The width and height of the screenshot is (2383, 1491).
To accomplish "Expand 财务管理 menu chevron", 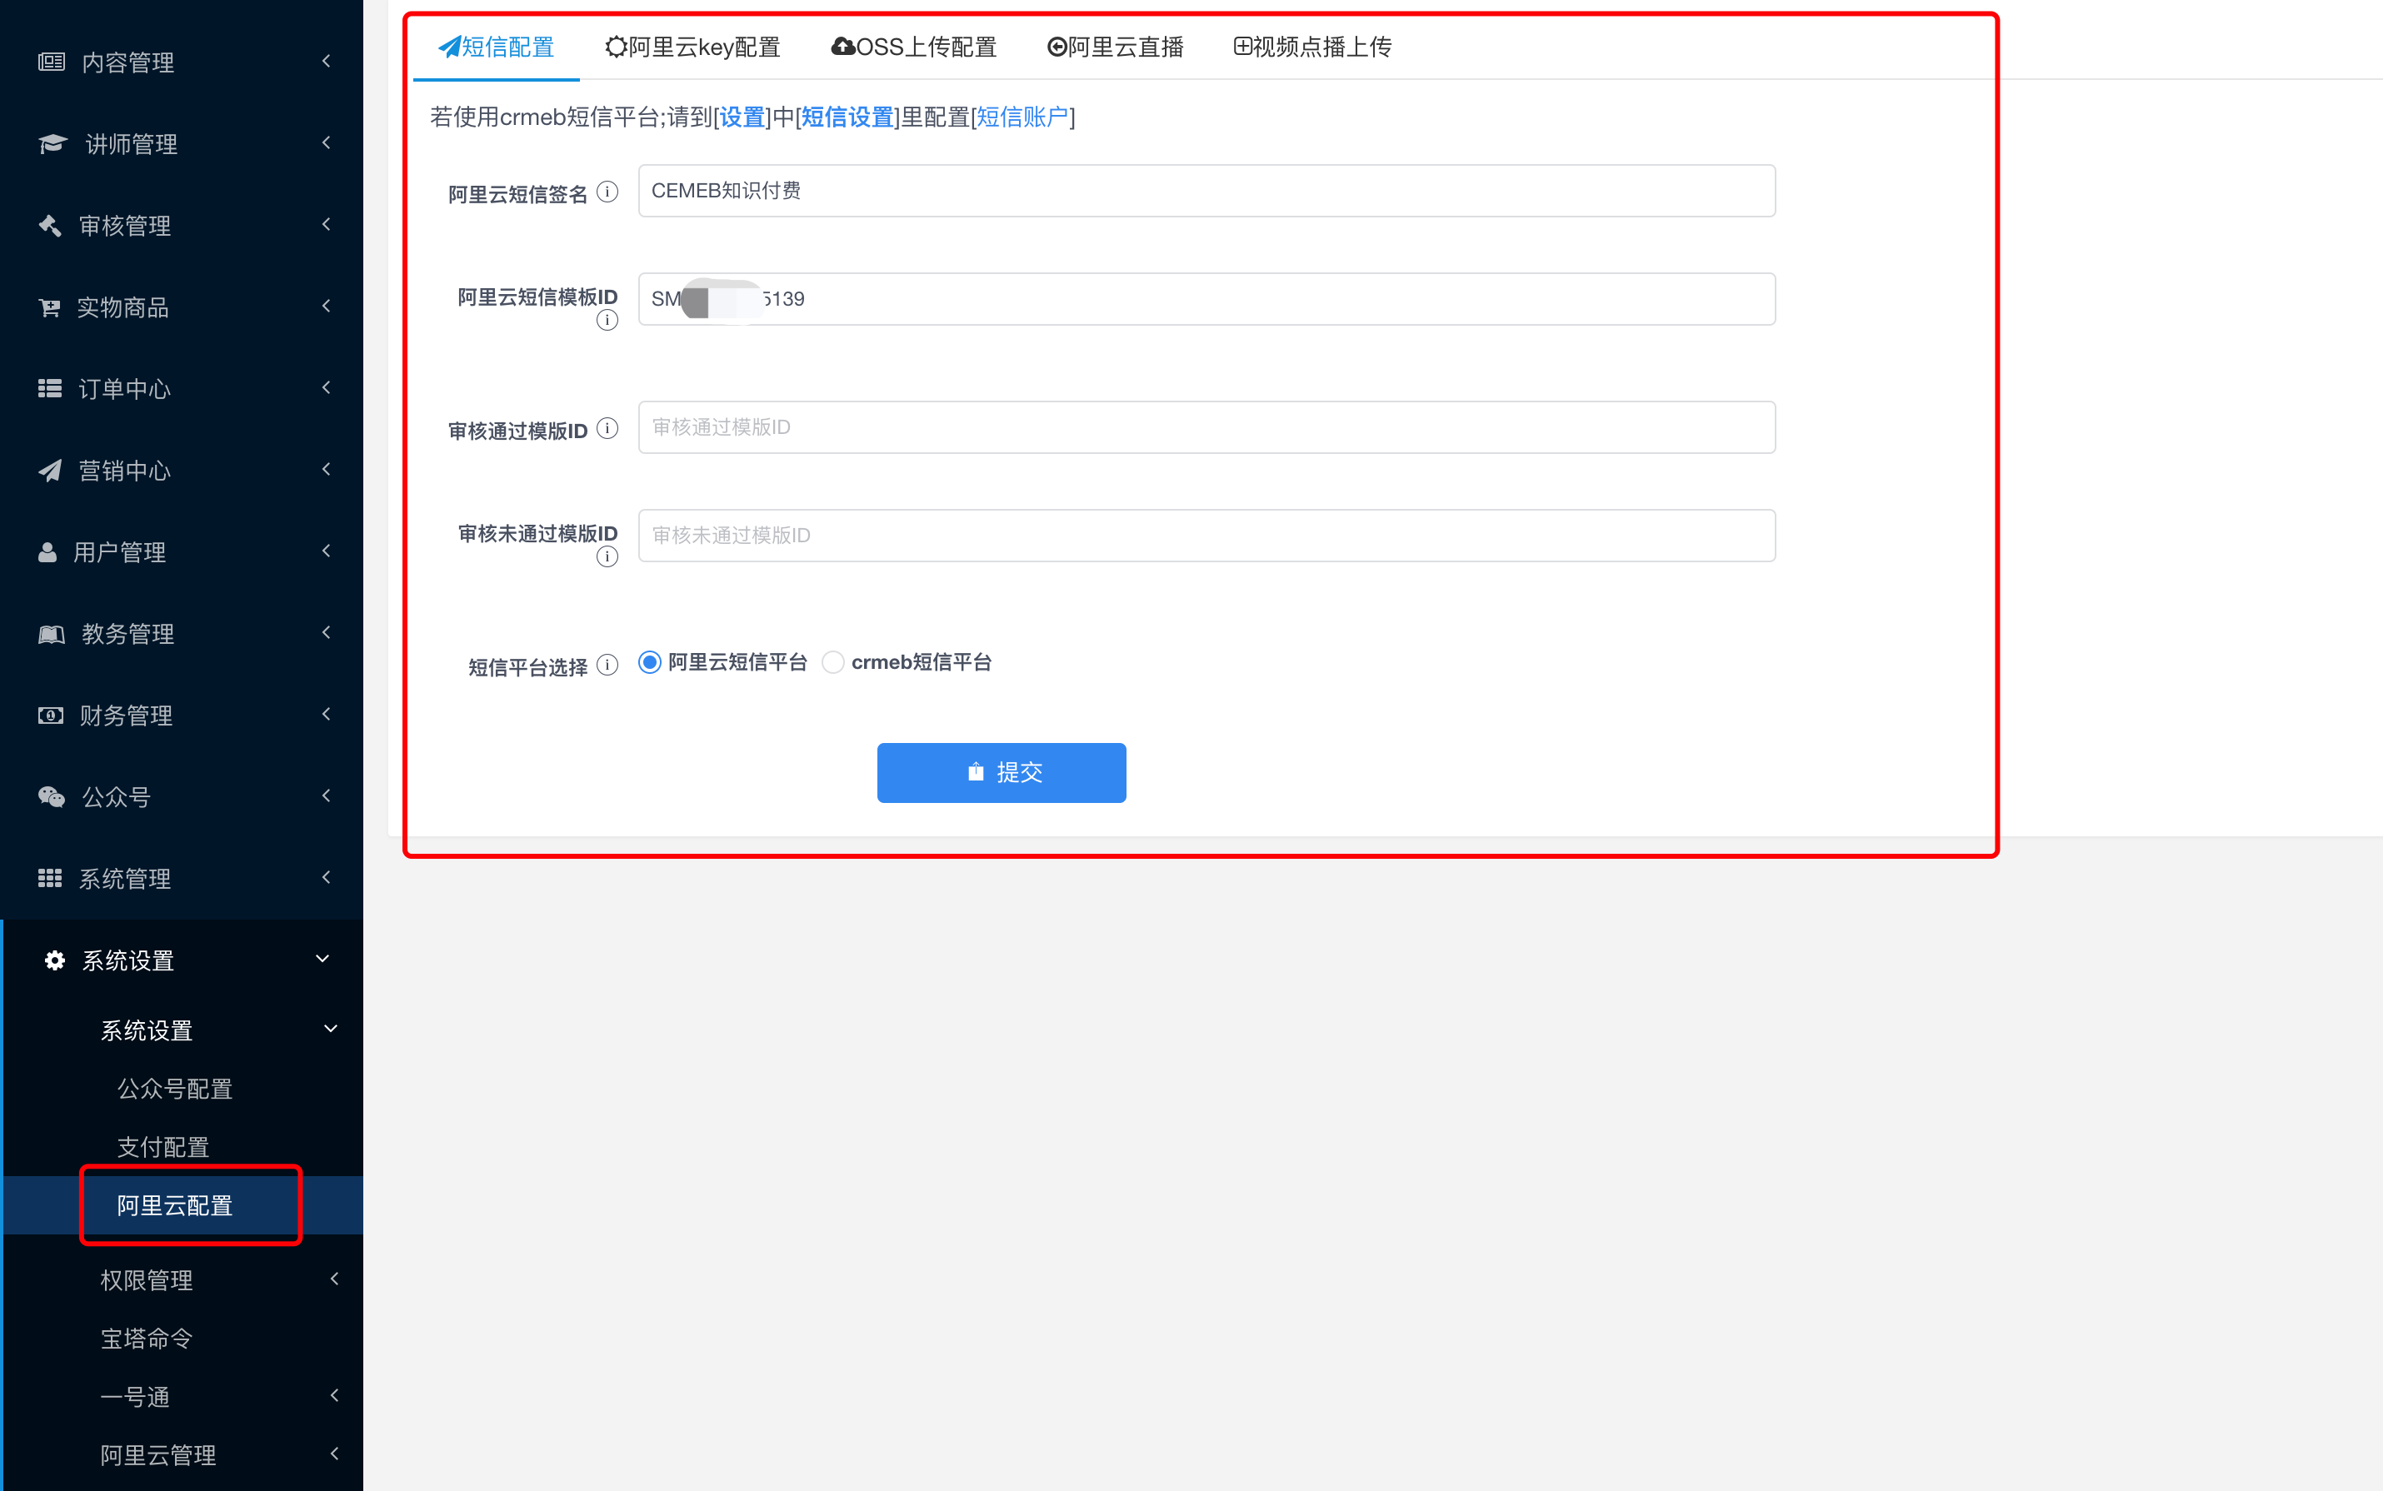I will point(327,714).
